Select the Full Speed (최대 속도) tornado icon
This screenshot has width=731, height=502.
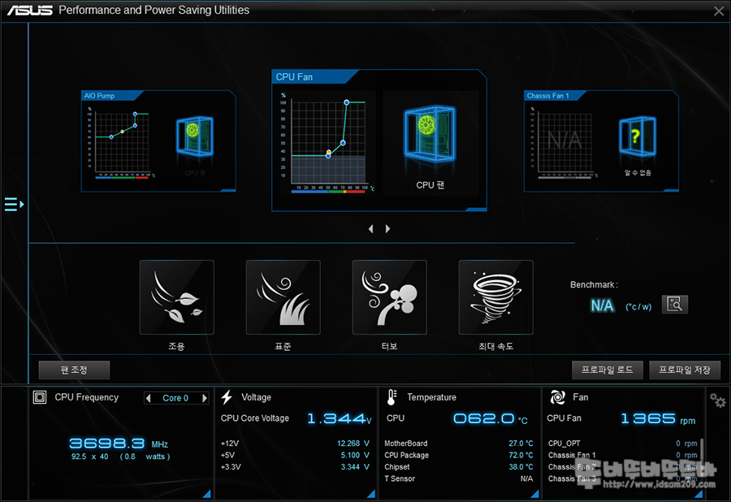click(495, 297)
